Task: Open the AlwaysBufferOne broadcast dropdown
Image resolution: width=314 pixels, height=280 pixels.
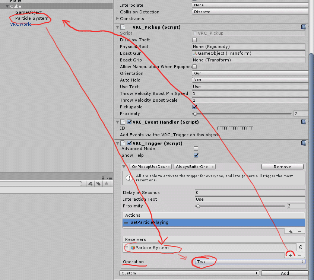Action: [x=194, y=167]
